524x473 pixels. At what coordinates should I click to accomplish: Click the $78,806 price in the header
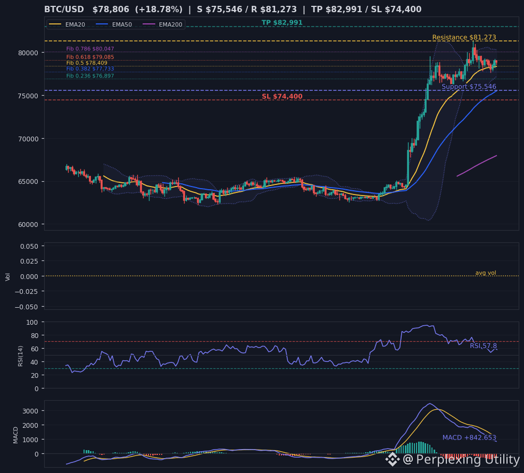(111, 10)
